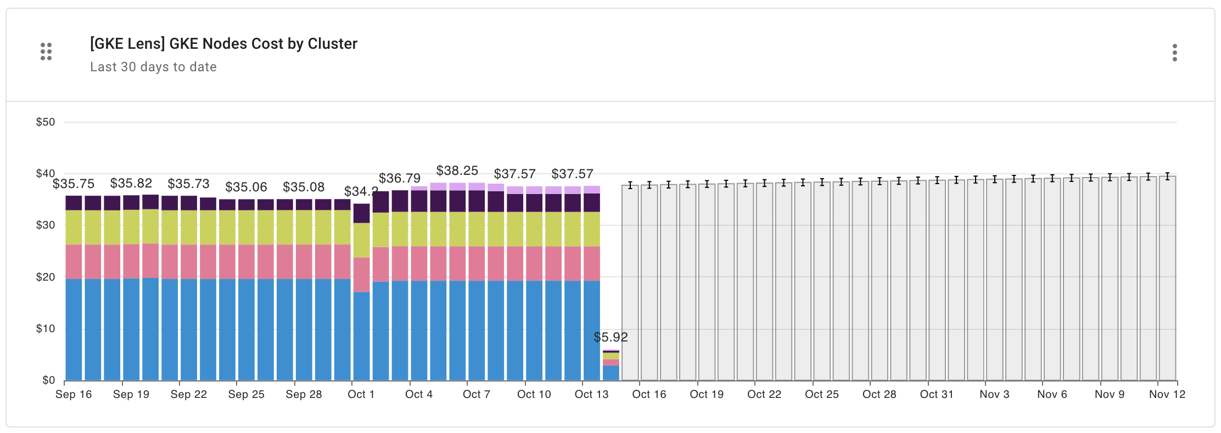Click the $37.57 label above Oct 10
Screen dimensions: 1221x433
coord(515,174)
